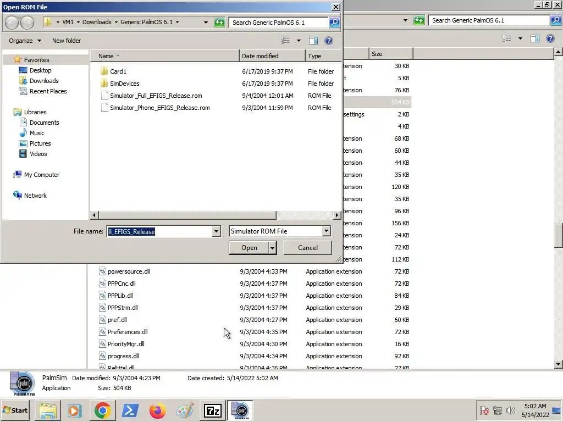Open the view options dropdown arrow in the dialog

(299, 41)
